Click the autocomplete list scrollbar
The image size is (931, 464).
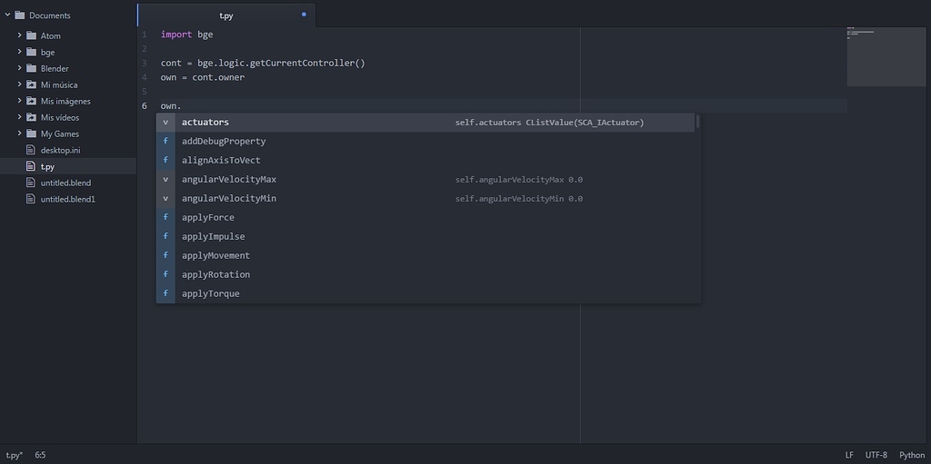(x=697, y=122)
